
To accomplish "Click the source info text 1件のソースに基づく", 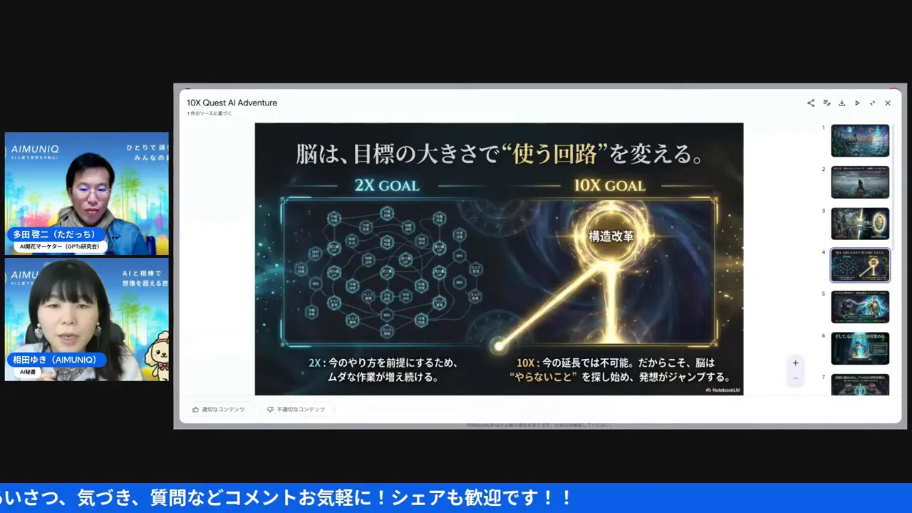I will [x=208, y=113].
